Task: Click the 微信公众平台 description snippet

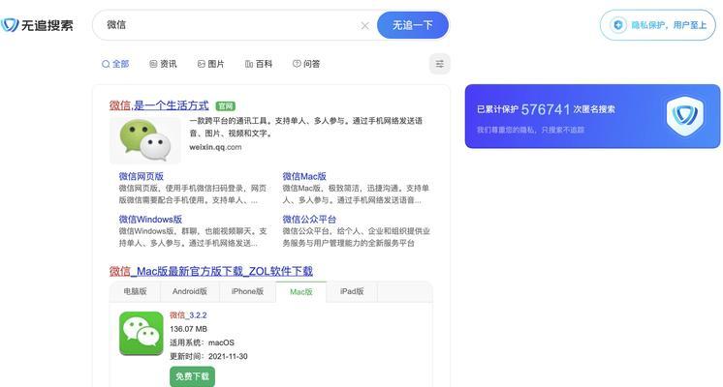Action: coord(356,237)
